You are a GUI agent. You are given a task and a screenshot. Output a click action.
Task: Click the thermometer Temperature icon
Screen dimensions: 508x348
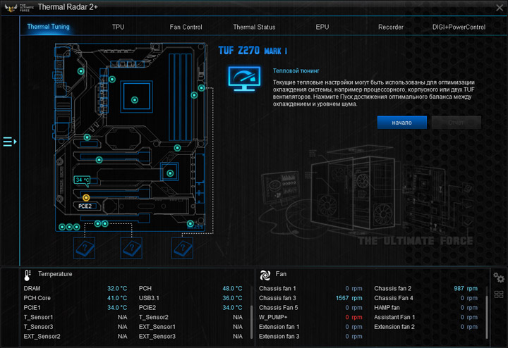tap(28, 275)
